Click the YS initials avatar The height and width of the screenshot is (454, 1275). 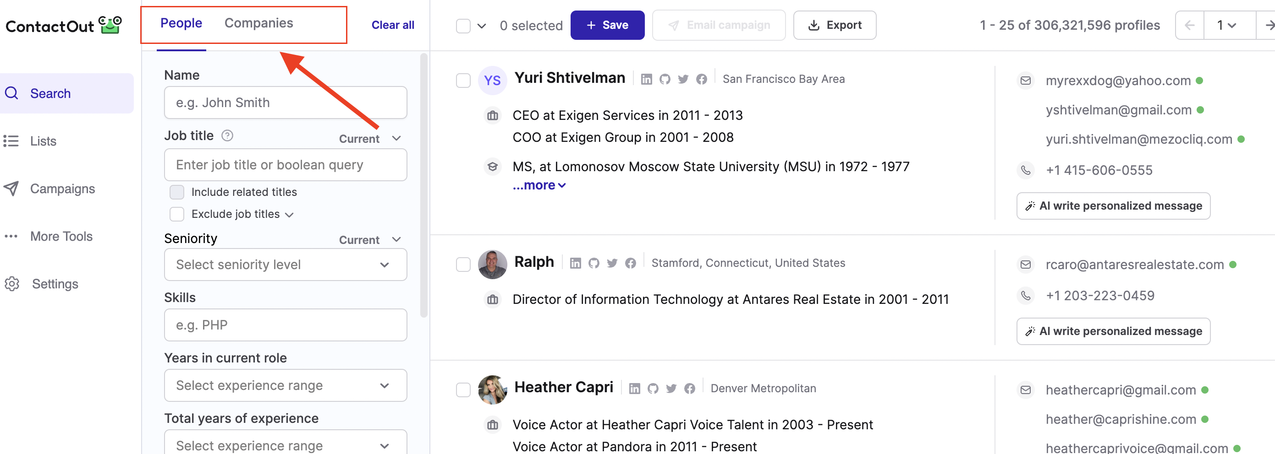coord(493,80)
